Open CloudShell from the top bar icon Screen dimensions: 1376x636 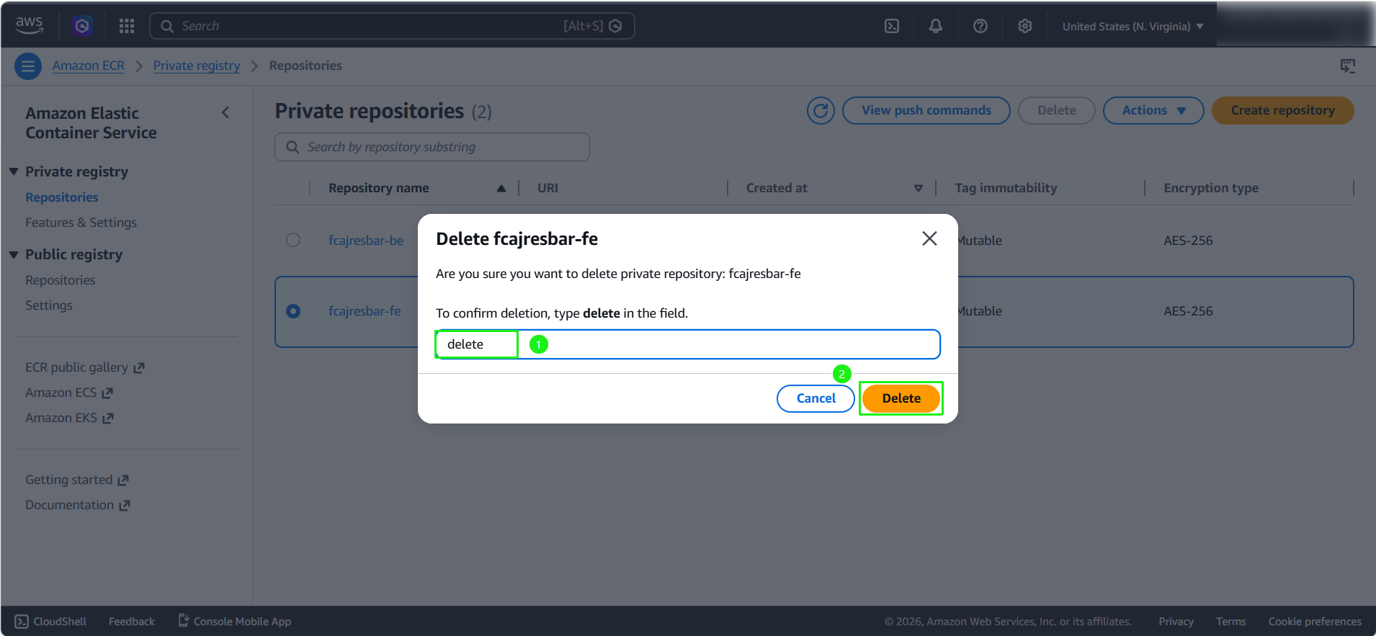[x=892, y=26]
